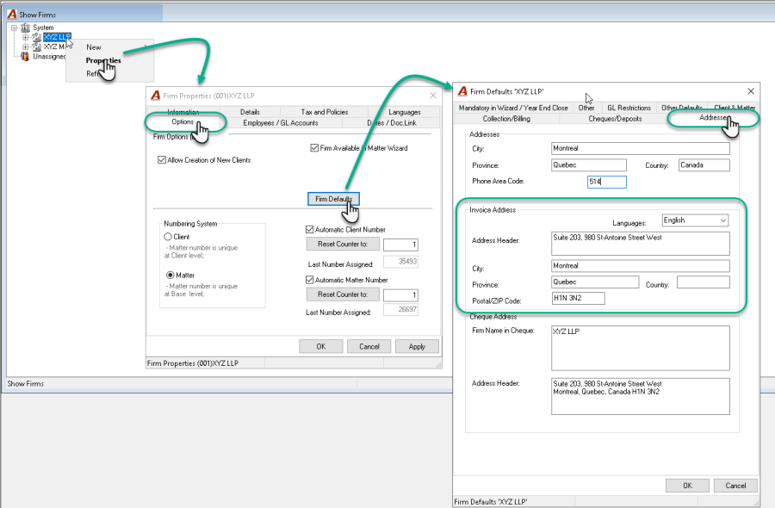This screenshot has width=775, height=508.
Task: Click the Firm Name in Cheque text box
Action: tap(641, 348)
